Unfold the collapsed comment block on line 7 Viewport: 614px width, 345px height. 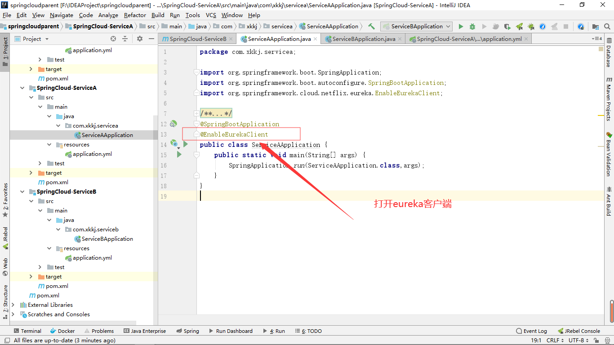(x=196, y=114)
